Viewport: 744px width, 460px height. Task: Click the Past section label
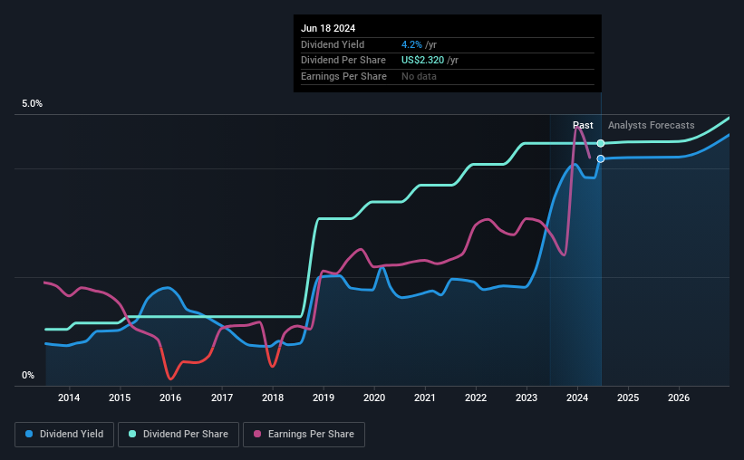(583, 125)
